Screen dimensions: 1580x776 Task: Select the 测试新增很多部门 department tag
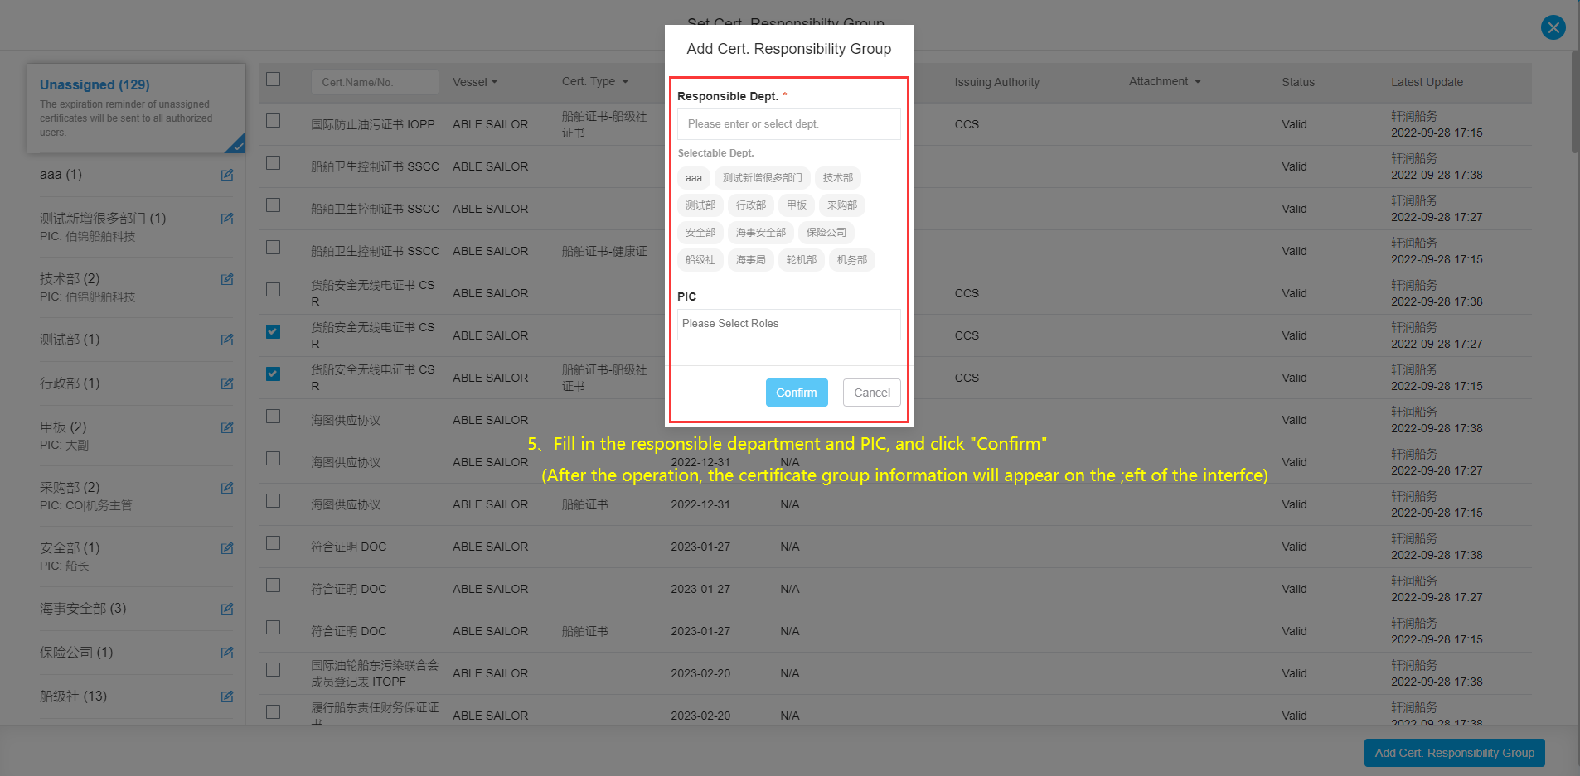pyautogui.click(x=762, y=178)
